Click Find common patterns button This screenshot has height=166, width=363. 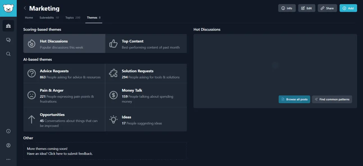click(332, 99)
